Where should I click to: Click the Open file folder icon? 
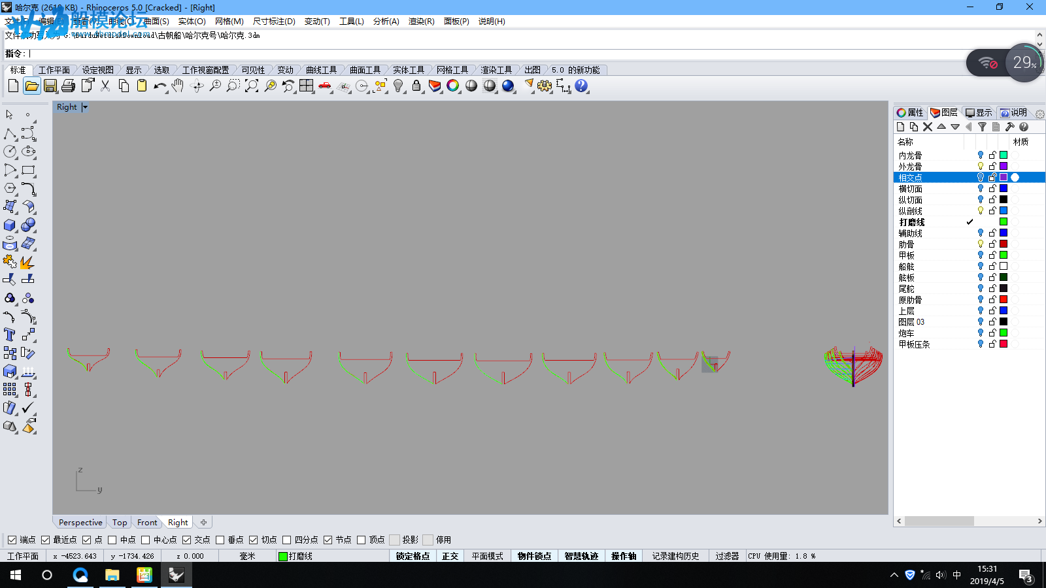coord(31,86)
